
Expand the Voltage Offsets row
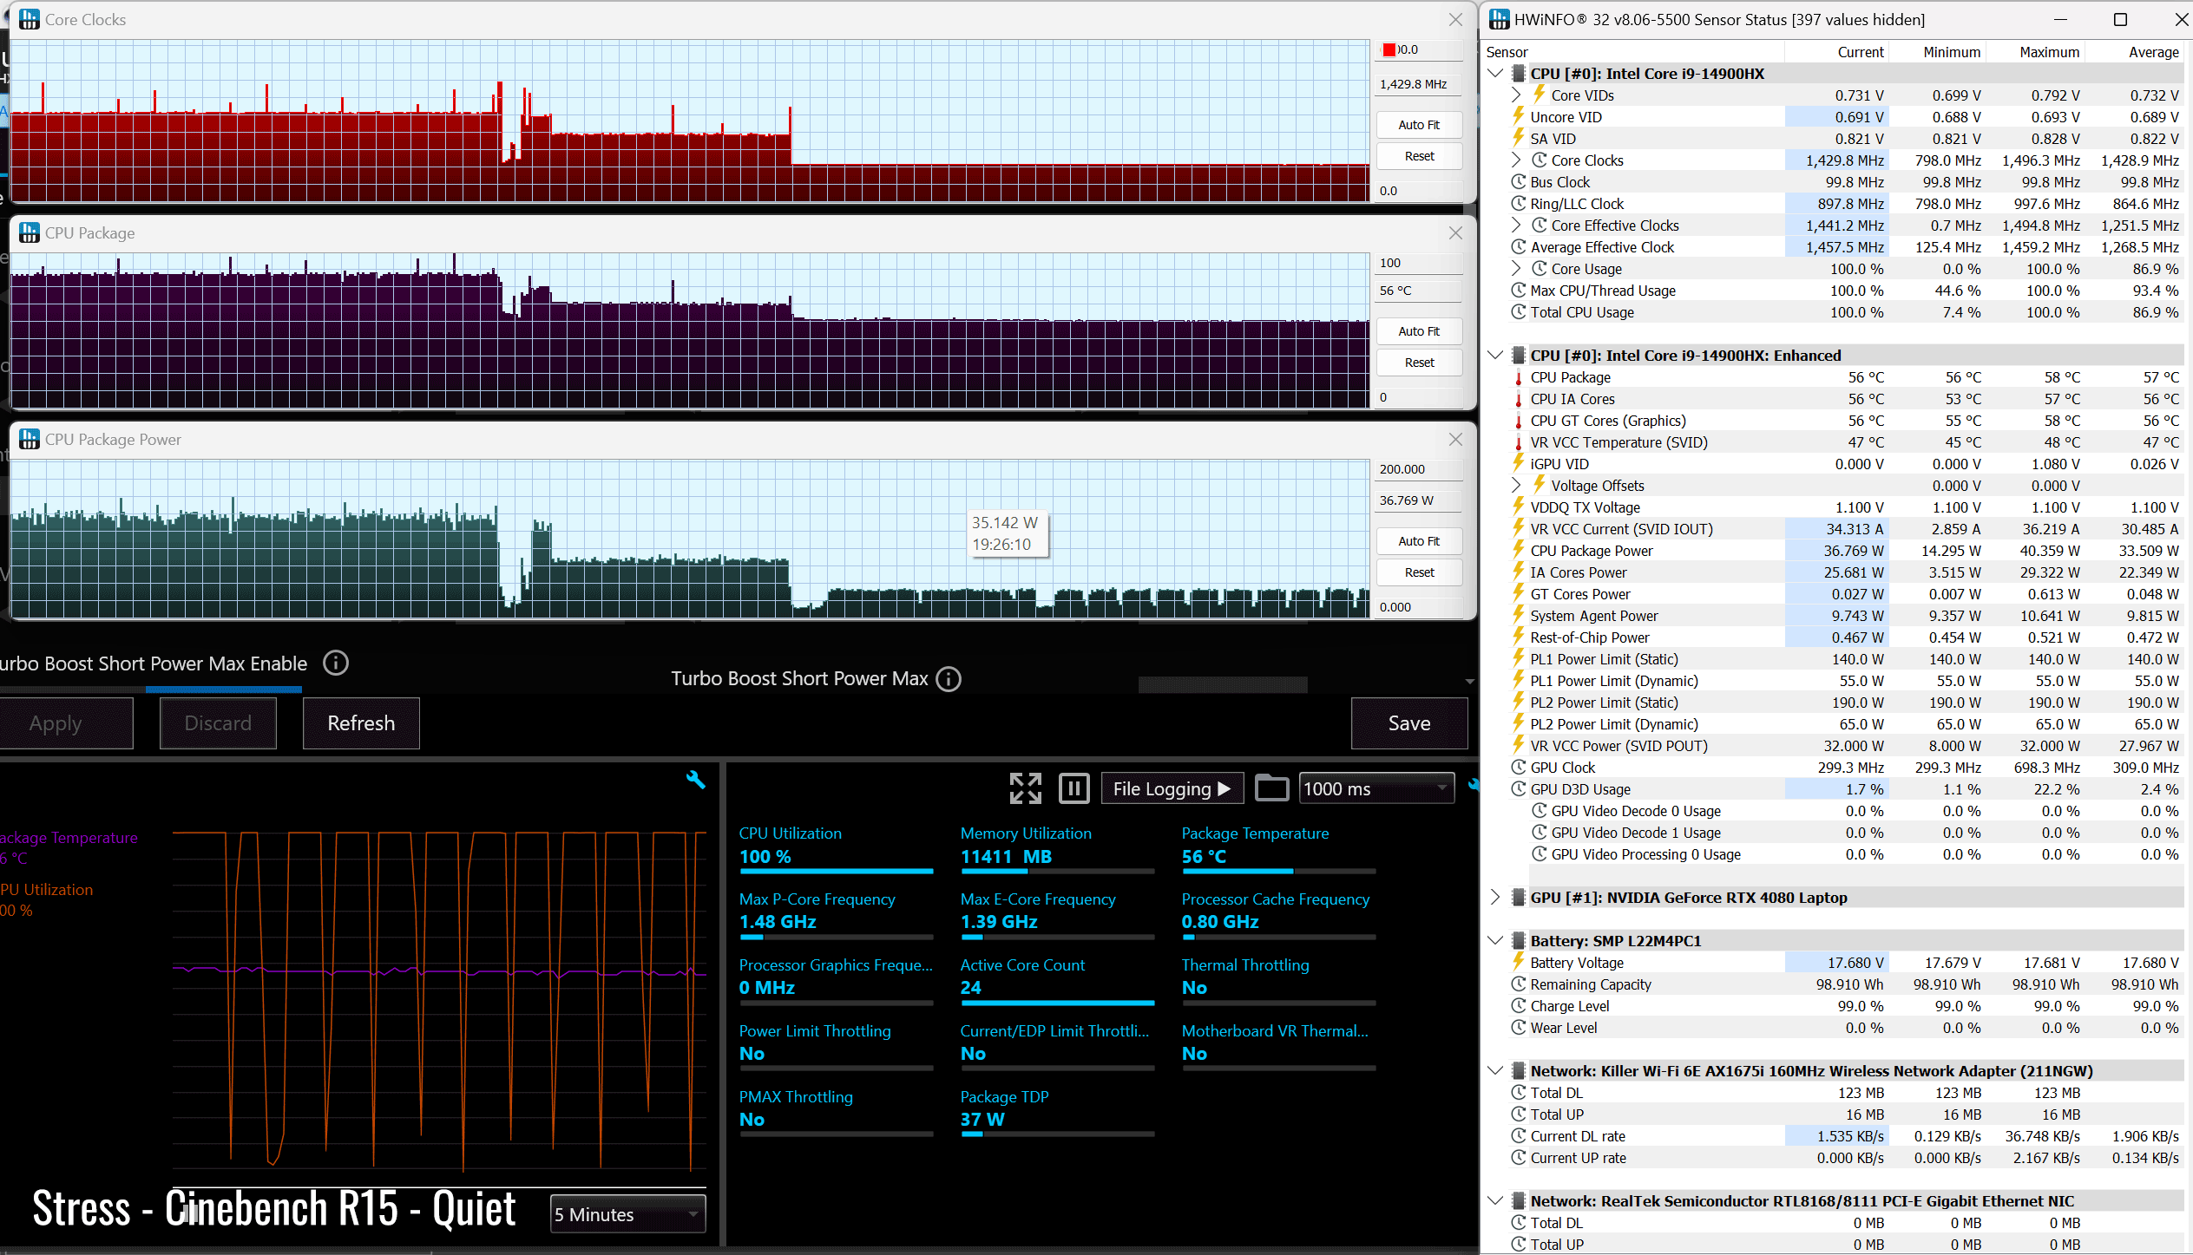1516,486
